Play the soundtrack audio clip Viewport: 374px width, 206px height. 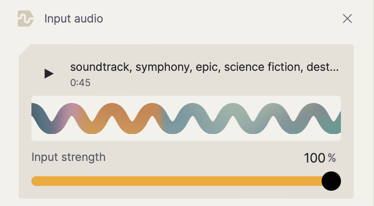coord(49,74)
